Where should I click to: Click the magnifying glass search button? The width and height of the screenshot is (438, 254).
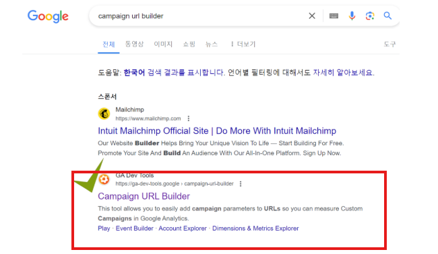point(387,16)
